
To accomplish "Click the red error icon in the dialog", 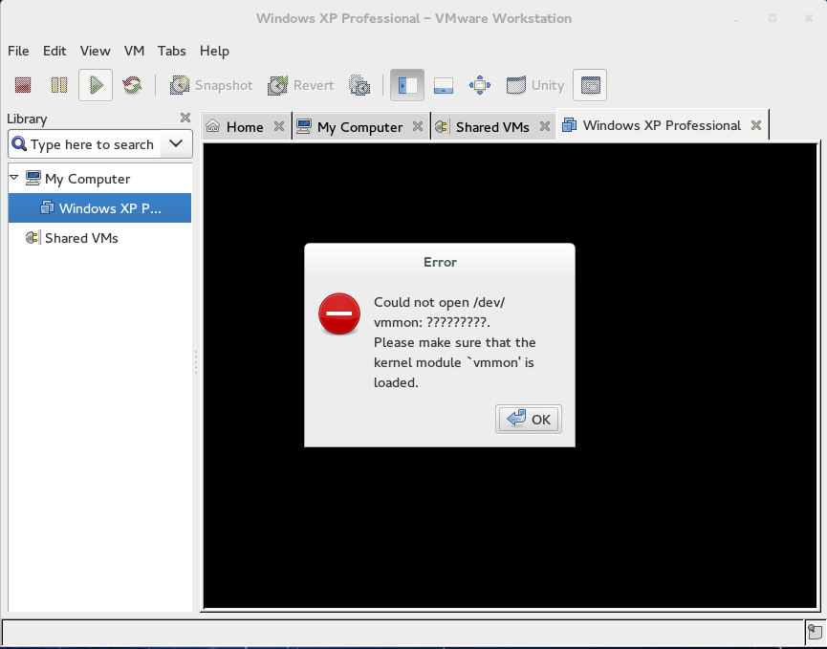I will pos(339,314).
